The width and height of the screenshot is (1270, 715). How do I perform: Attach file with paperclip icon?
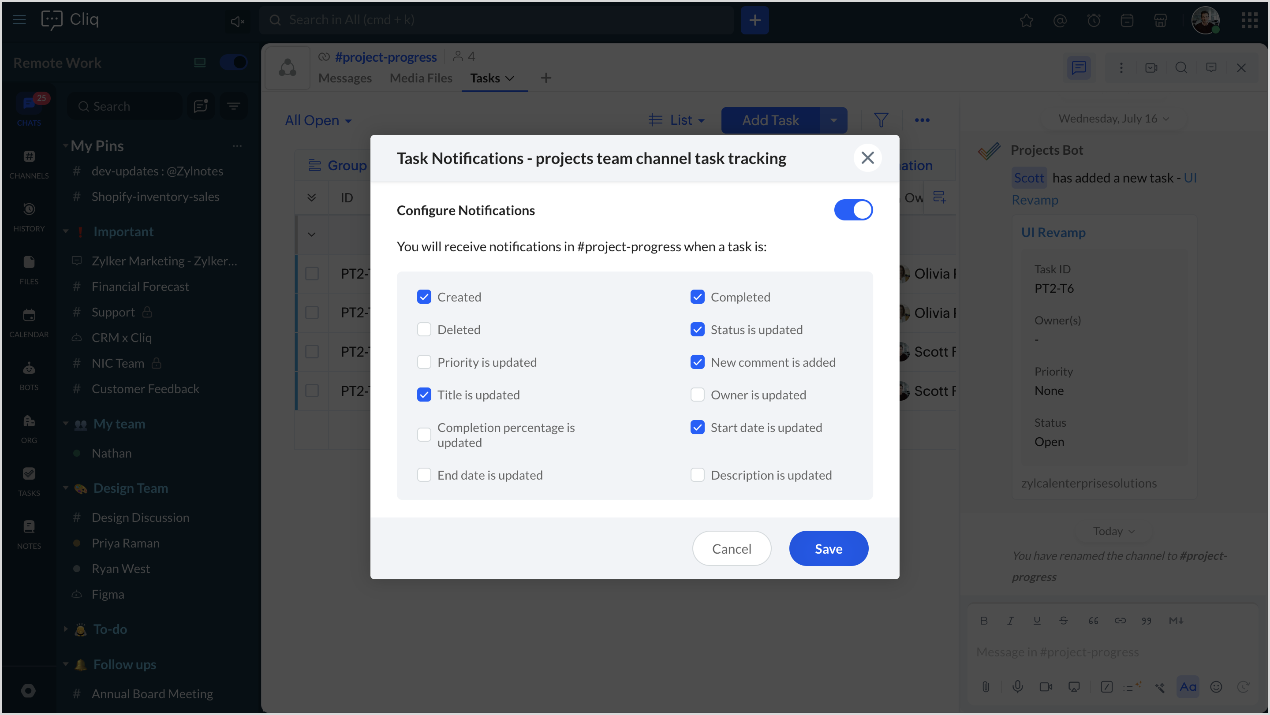tap(985, 686)
